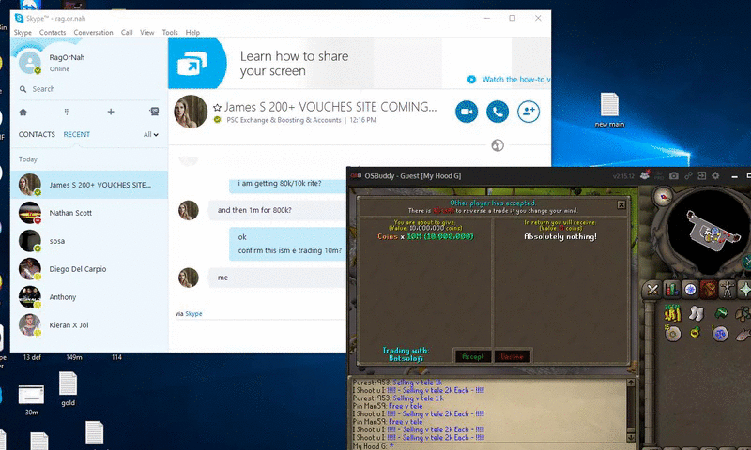Open the '30m' desktop shortcut
Screen dimensions: 751x450
(31, 400)
